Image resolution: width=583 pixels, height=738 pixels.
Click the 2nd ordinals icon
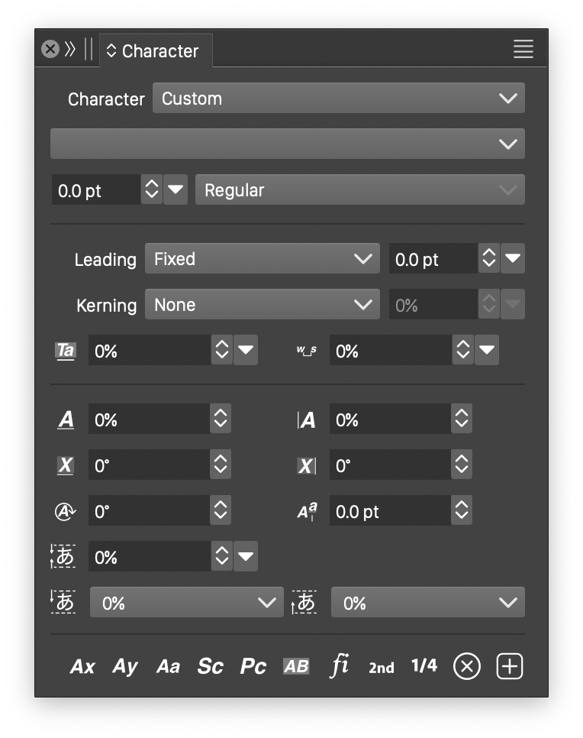click(x=382, y=667)
